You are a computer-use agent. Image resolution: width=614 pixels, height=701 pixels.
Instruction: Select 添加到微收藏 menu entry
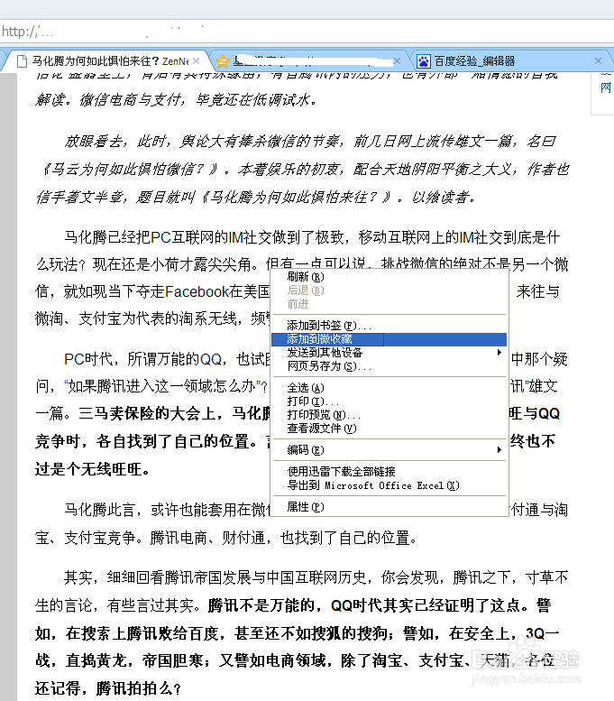coord(389,339)
